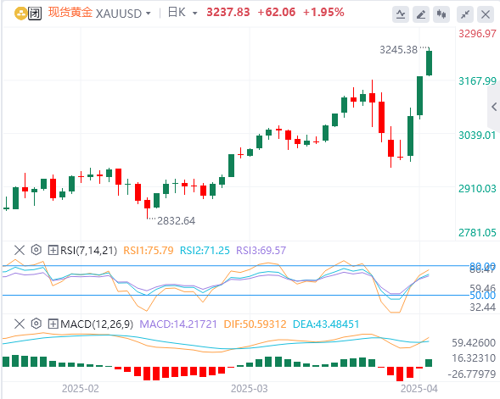The width and height of the screenshot is (500, 399).
Task: Open MACD indicator settings hexagon icon
Action: click(37, 324)
